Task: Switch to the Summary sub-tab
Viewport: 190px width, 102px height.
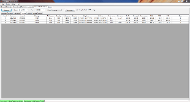Action: (4, 13)
